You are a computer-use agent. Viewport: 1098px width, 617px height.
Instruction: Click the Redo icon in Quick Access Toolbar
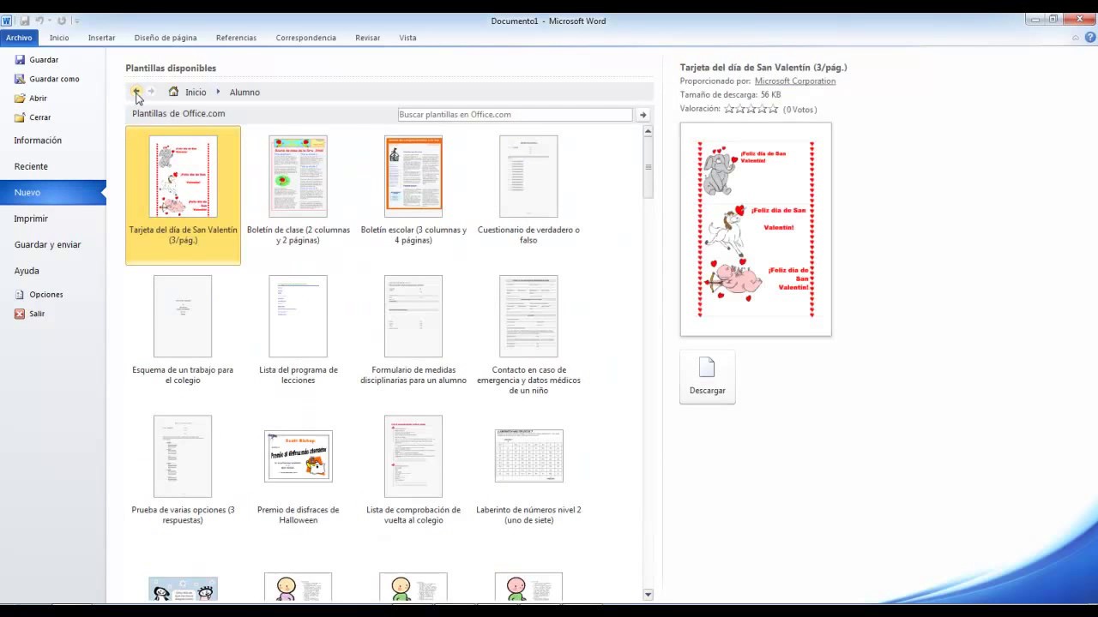[x=62, y=21]
